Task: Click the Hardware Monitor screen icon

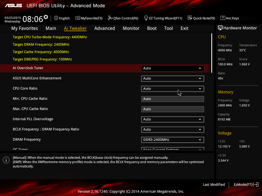Action: click(x=220, y=28)
